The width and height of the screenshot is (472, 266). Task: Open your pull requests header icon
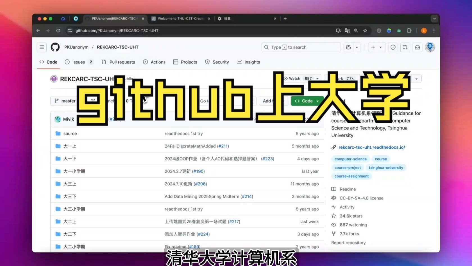point(405,47)
